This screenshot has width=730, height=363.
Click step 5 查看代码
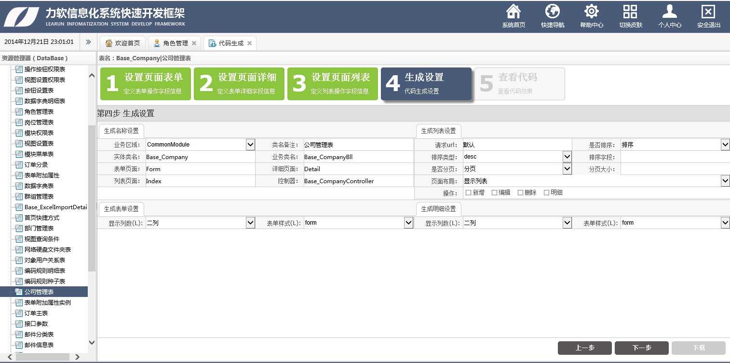(520, 84)
